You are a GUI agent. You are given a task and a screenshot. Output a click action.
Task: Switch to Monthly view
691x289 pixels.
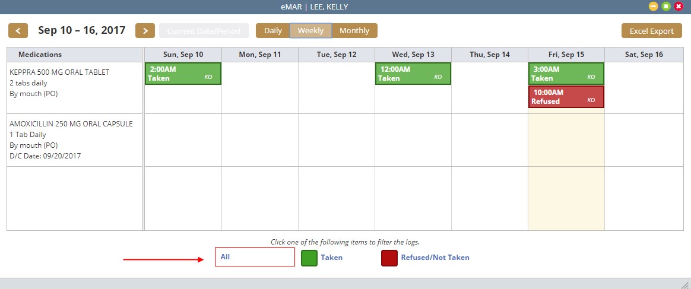coord(354,31)
